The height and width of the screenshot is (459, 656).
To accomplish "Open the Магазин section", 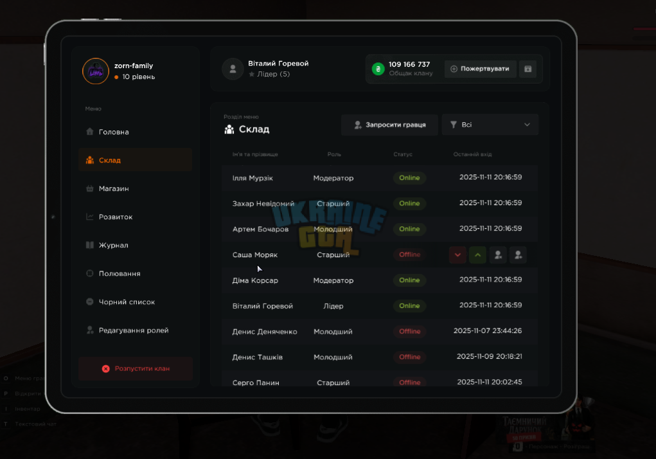I will click(135, 188).
